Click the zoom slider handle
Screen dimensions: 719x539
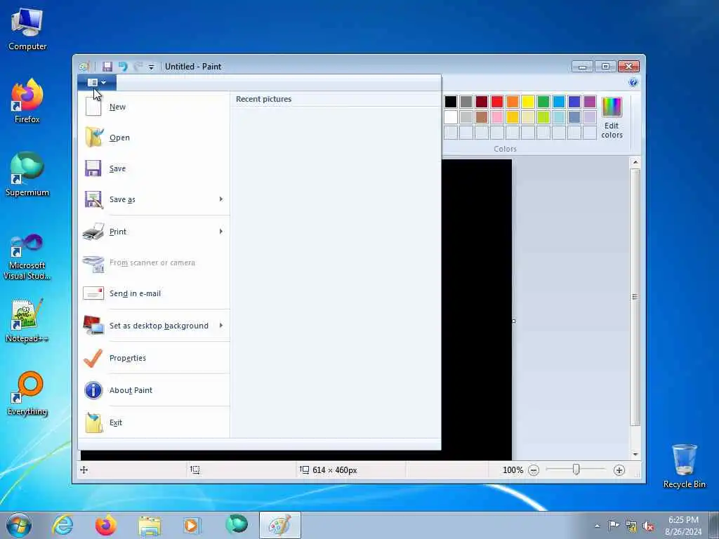coord(576,470)
